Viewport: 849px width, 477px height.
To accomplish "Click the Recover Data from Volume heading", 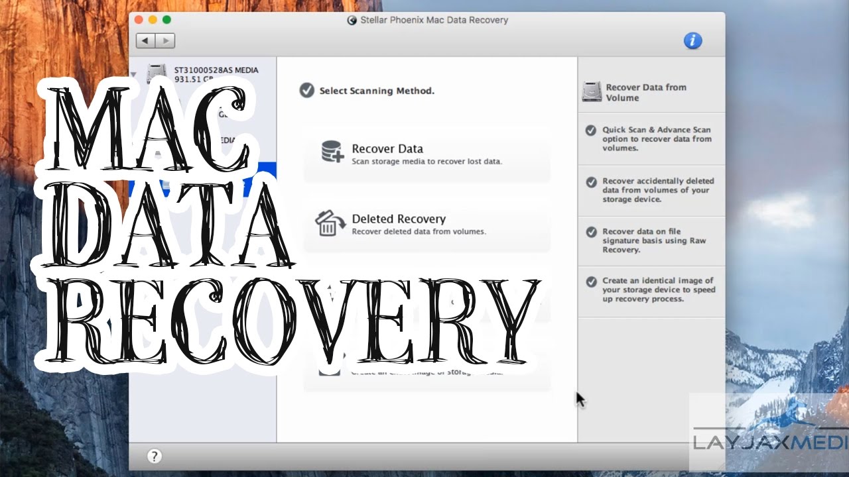I will point(646,92).
